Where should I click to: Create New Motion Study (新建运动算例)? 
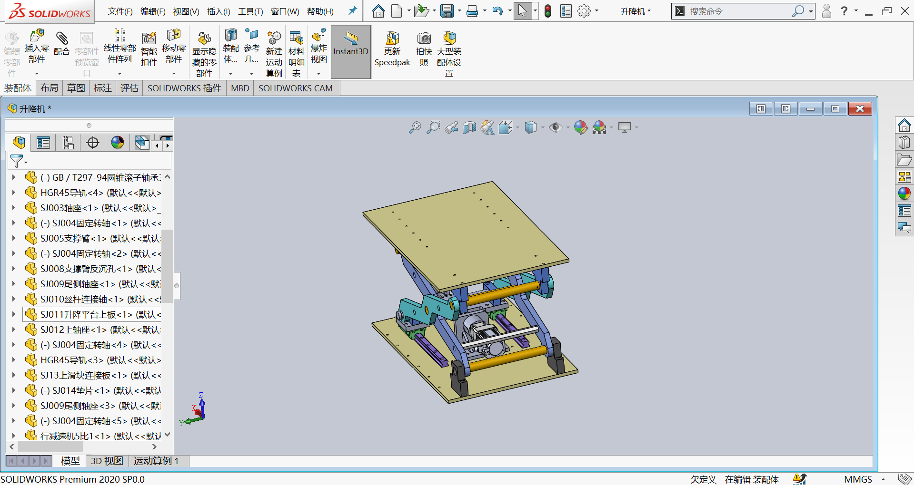point(274,54)
